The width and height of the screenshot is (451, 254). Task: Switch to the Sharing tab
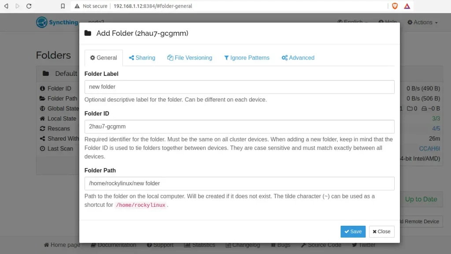142,58
